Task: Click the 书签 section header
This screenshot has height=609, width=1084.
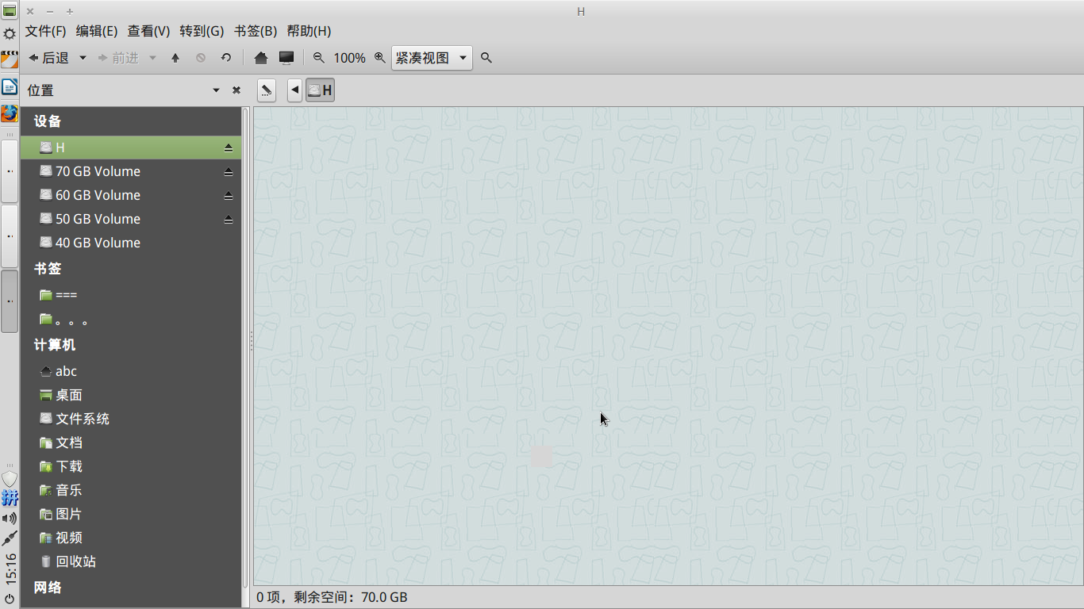Action: pos(48,269)
